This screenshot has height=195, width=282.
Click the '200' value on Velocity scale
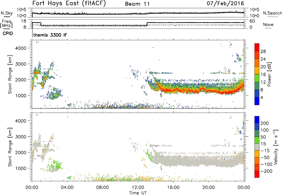coord(265,123)
